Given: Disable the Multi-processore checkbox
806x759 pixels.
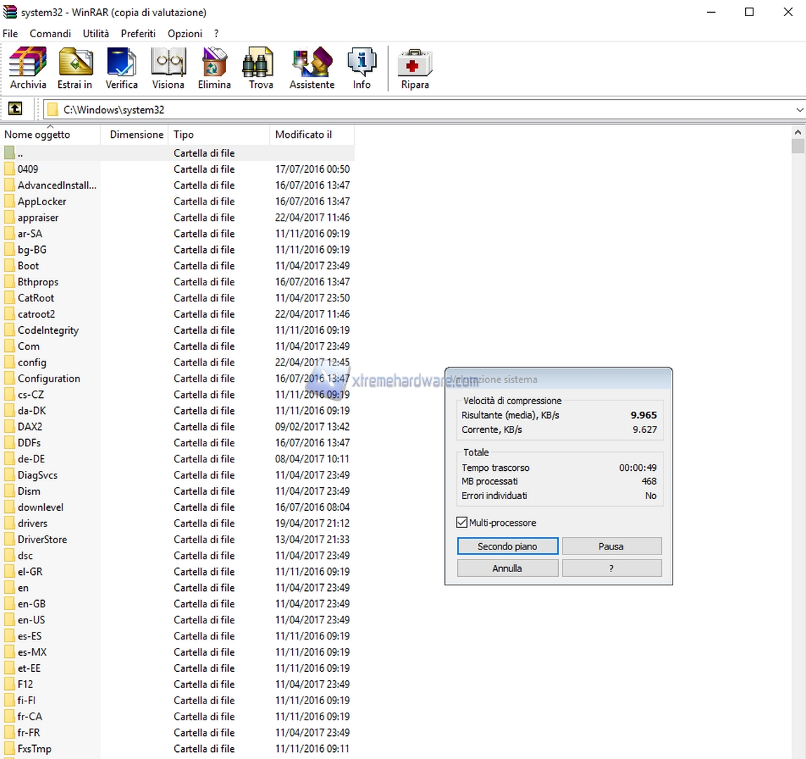Looking at the screenshot, I should (461, 522).
